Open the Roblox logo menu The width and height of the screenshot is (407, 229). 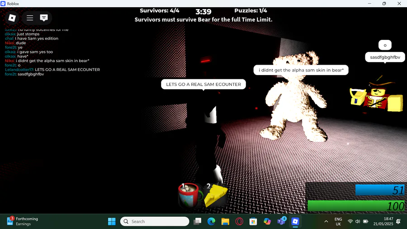(x=12, y=18)
